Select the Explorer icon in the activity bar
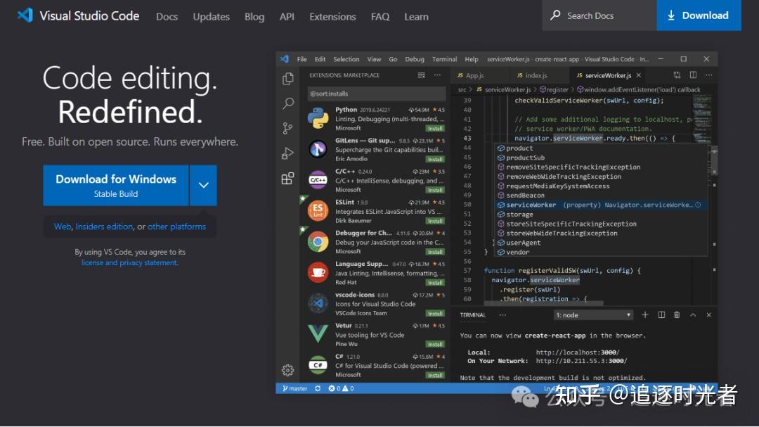 coord(287,79)
